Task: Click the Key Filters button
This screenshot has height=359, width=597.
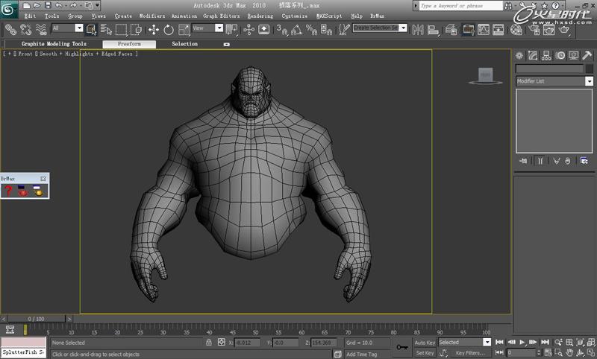Action: (470, 352)
